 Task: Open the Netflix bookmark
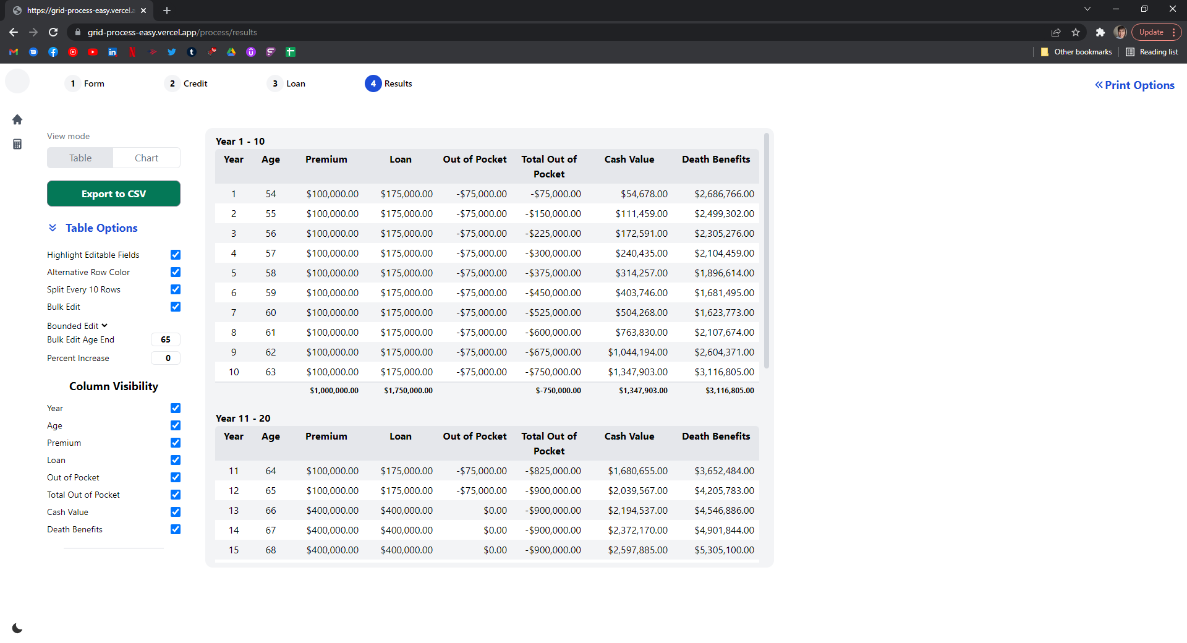(132, 52)
